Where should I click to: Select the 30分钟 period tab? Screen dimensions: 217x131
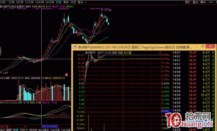tap(39, 2)
